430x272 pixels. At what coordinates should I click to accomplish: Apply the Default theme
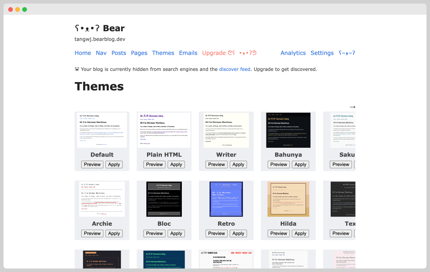click(114, 164)
